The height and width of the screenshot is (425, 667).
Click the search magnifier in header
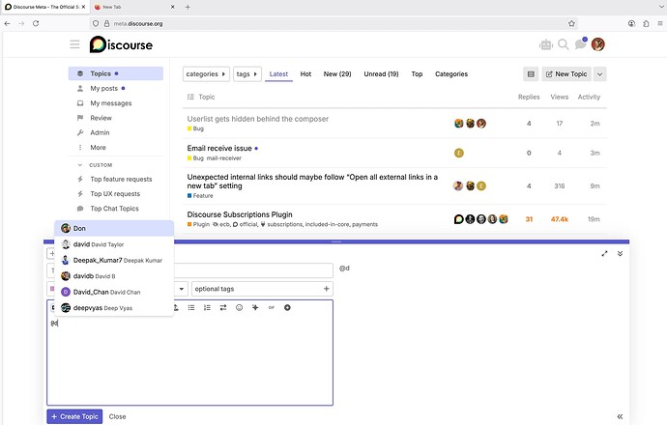coord(564,44)
